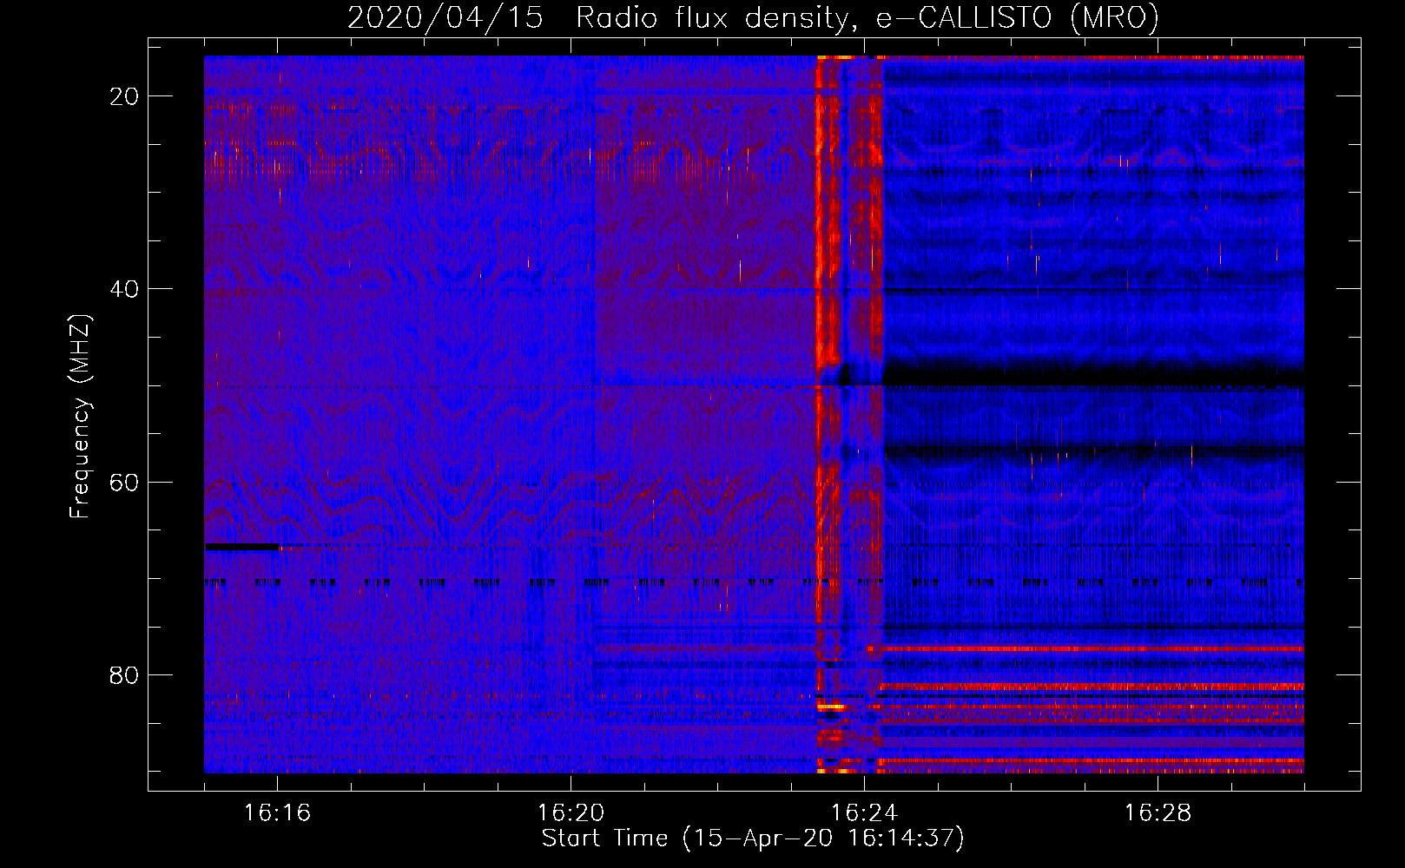
Task: Click the 16:24 time tick label
Action: 864,812
